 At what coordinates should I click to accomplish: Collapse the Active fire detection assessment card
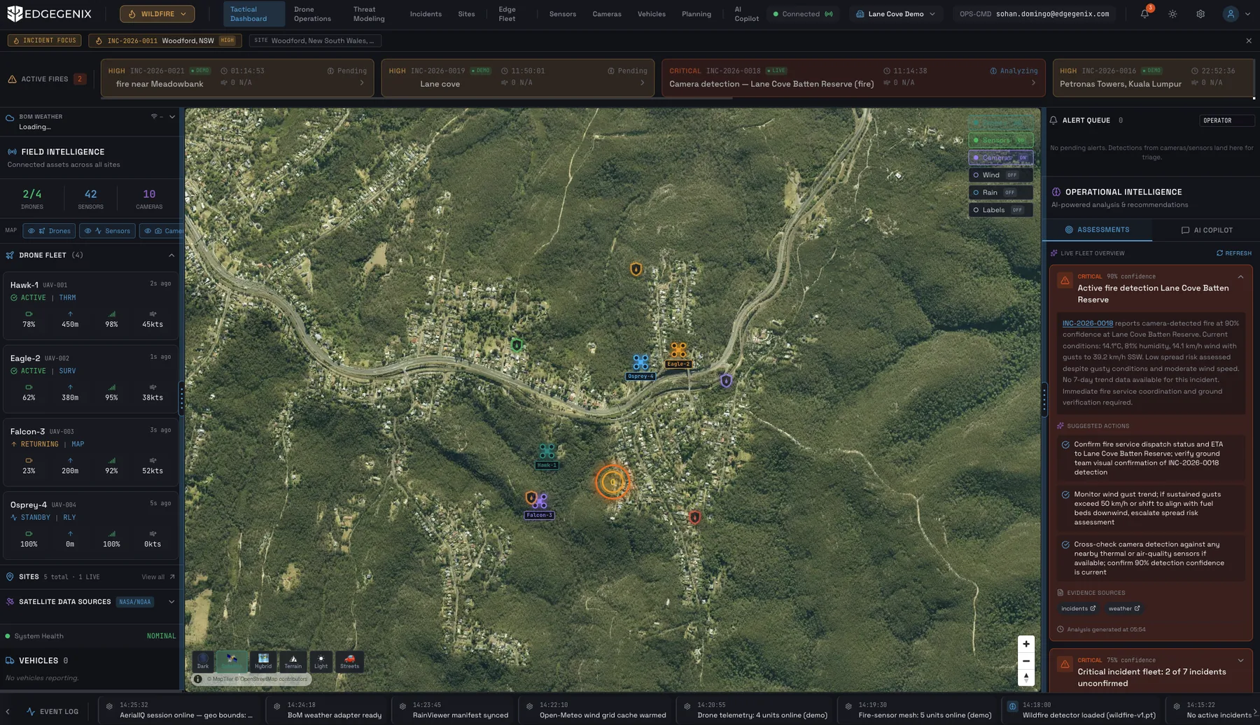(x=1240, y=277)
